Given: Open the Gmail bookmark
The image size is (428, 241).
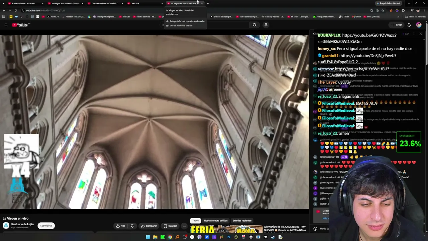Looking at the screenshot, I should [356, 17].
